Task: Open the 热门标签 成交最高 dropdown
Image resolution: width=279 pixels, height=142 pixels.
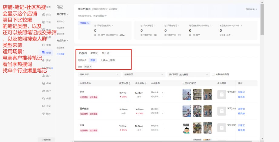Action: pyautogui.click(x=188, y=74)
